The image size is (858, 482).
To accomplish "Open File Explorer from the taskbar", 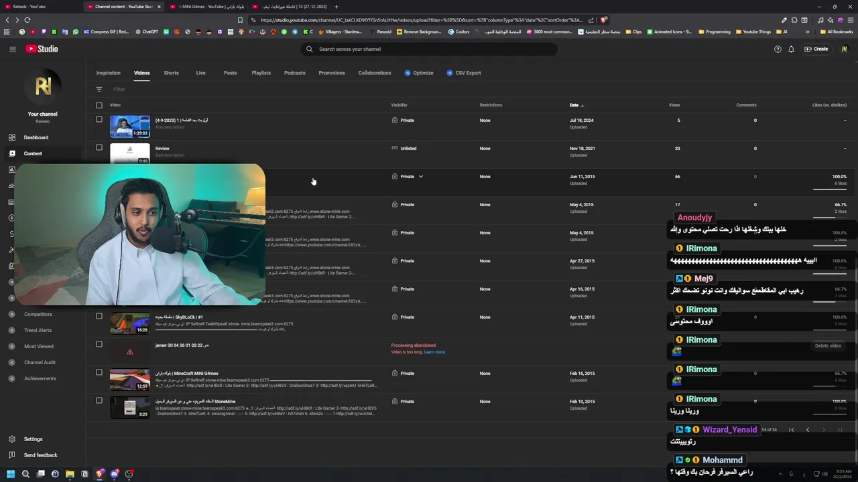I will [70, 474].
